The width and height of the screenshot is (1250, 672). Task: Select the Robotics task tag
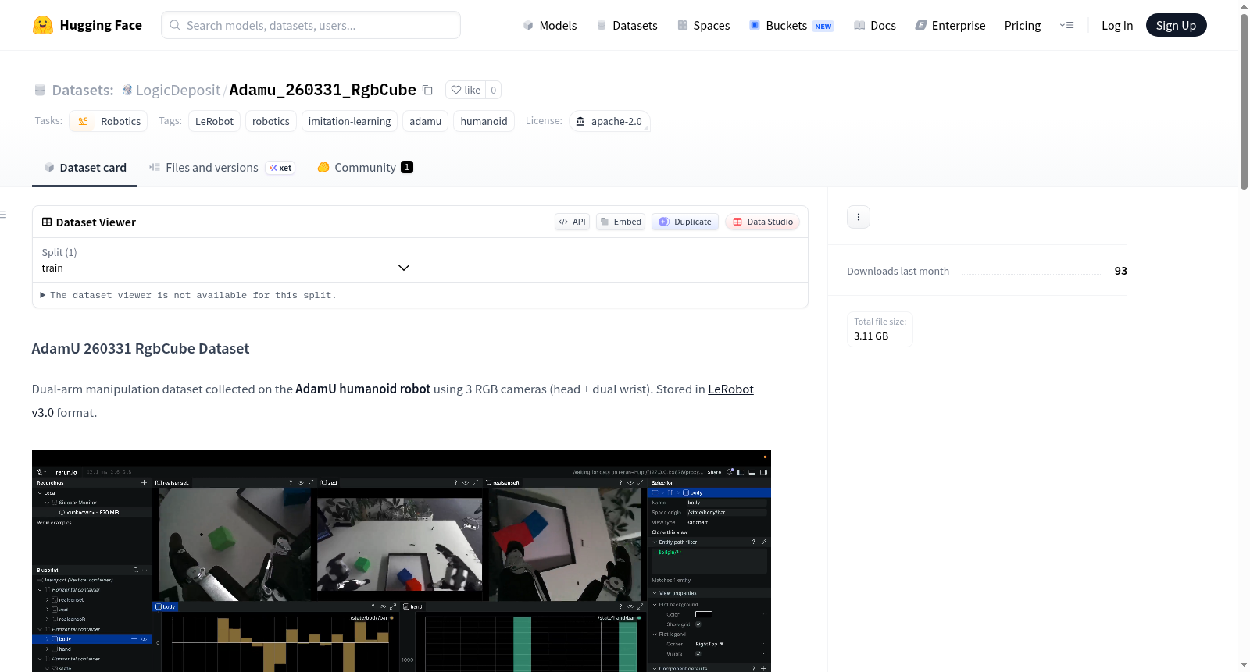point(109,121)
